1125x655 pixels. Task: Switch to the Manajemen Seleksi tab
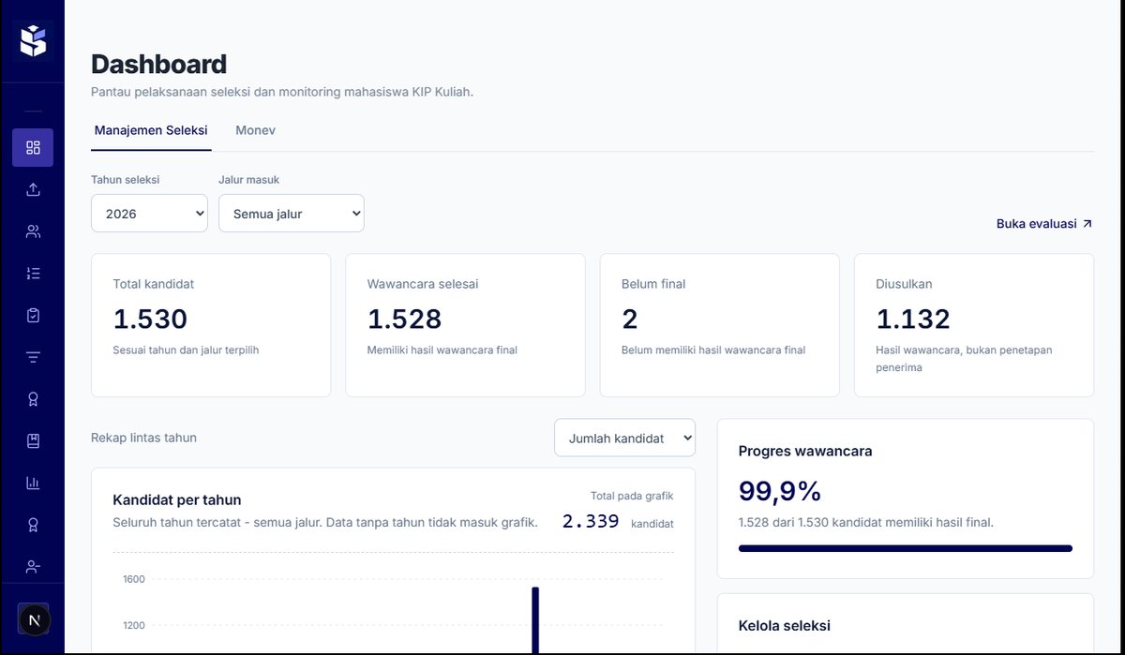point(151,130)
